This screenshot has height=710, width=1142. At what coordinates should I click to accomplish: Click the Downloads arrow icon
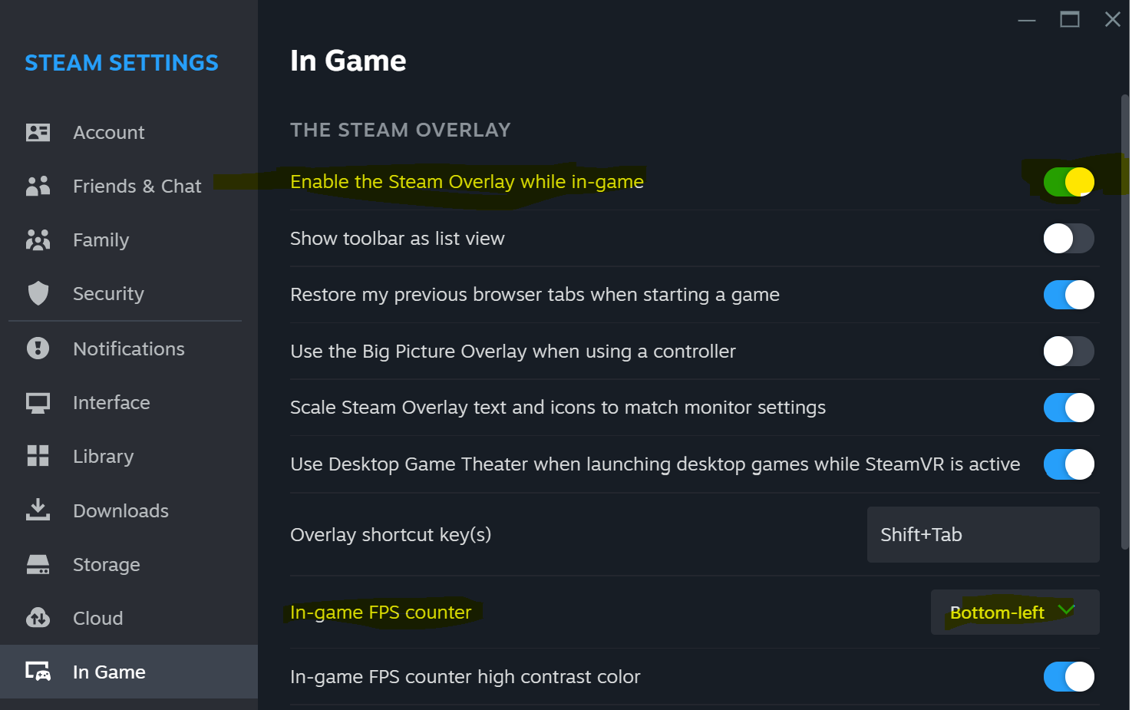pos(38,510)
